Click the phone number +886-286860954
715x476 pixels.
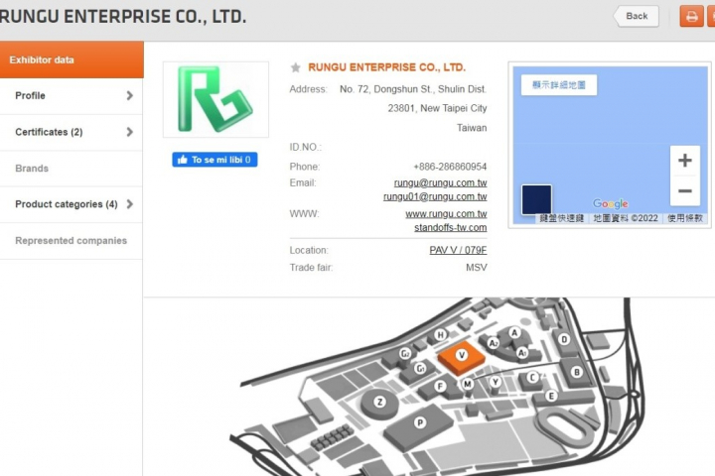(450, 167)
